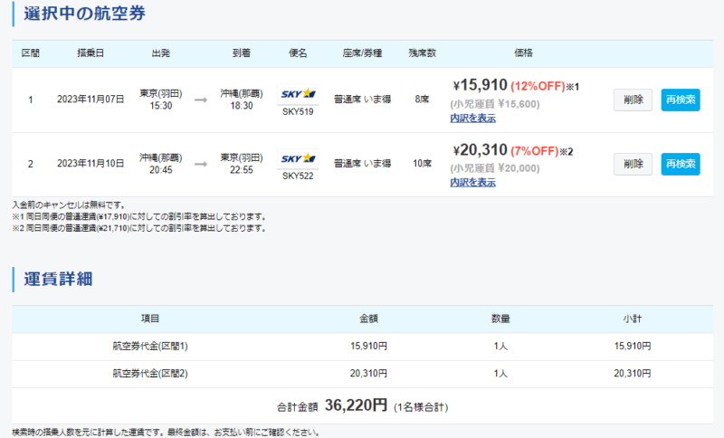Show breakdown via 内訳を表示 under ¥20,310
Image resolution: width=724 pixels, height=438 pixels.
coord(472,182)
